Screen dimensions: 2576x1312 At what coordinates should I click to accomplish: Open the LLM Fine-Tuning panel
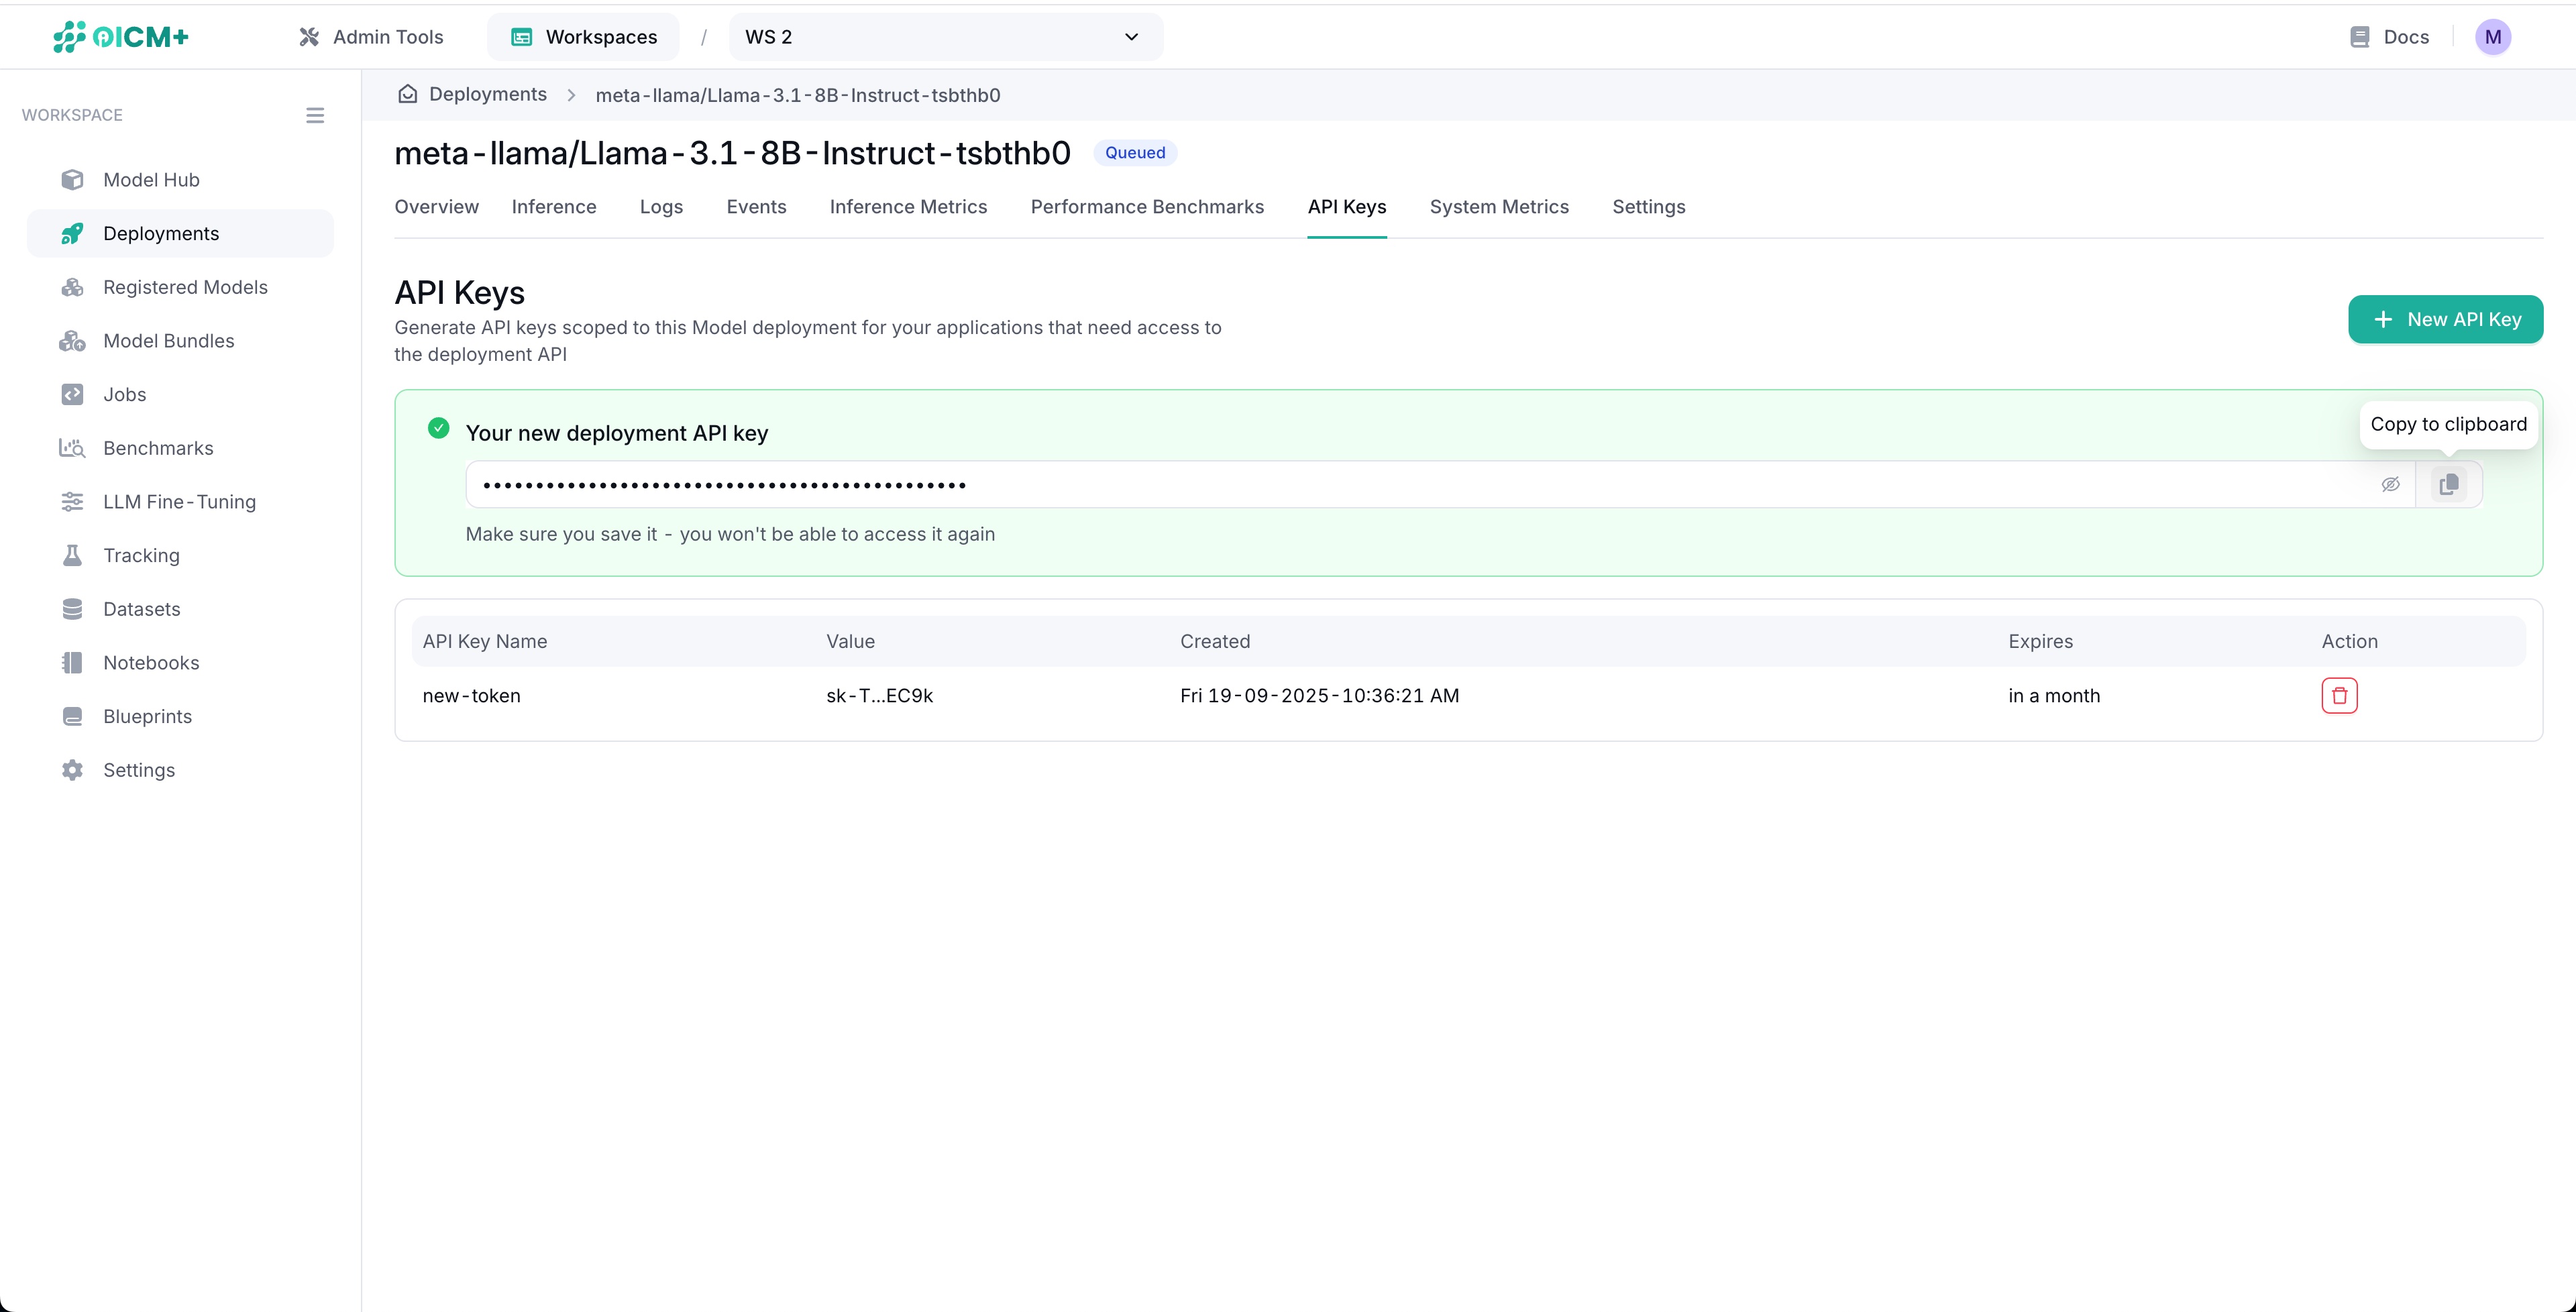coord(179,501)
